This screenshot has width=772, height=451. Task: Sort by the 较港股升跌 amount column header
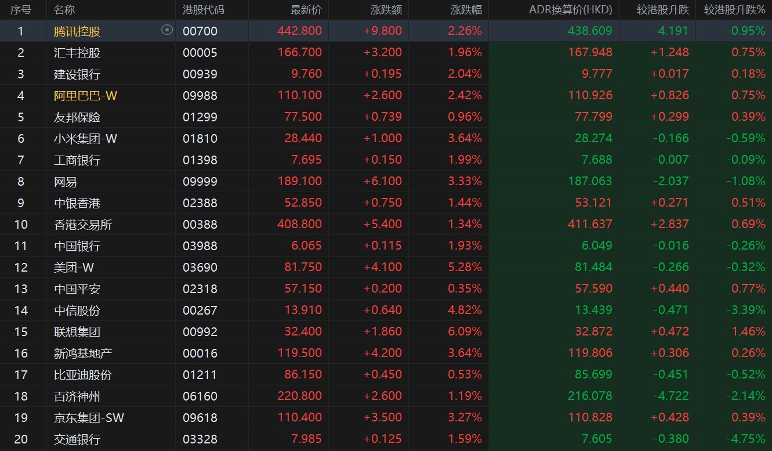(x=663, y=10)
